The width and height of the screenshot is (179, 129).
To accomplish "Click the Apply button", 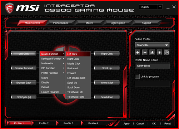I will point(126,124).
